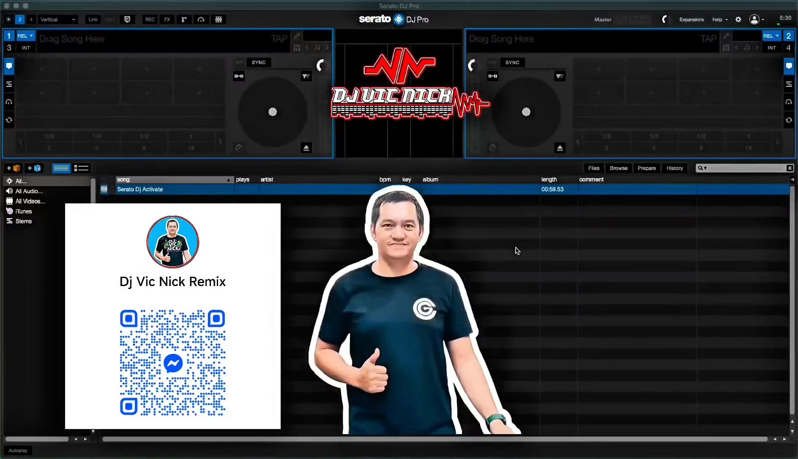This screenshot has height=459, width=798.
Task: Open the History tab
Action: pos(675,168)
